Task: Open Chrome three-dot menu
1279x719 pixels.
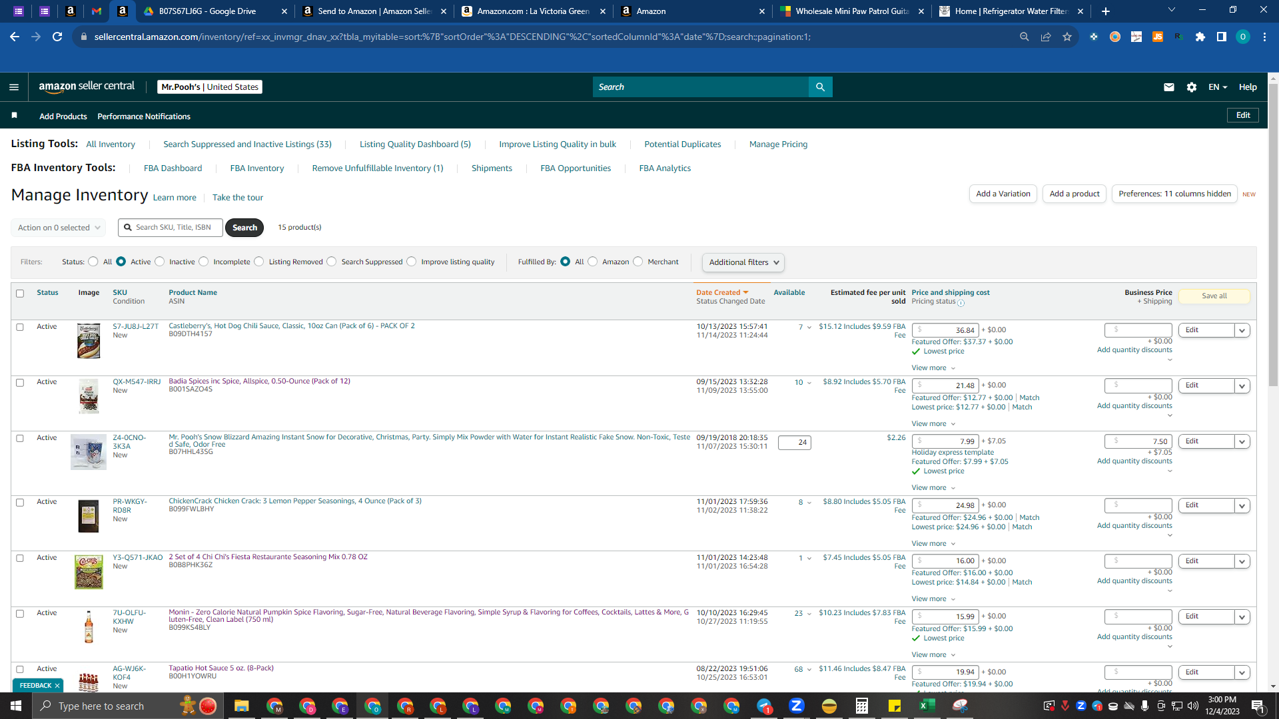Action: point(1264,37)
